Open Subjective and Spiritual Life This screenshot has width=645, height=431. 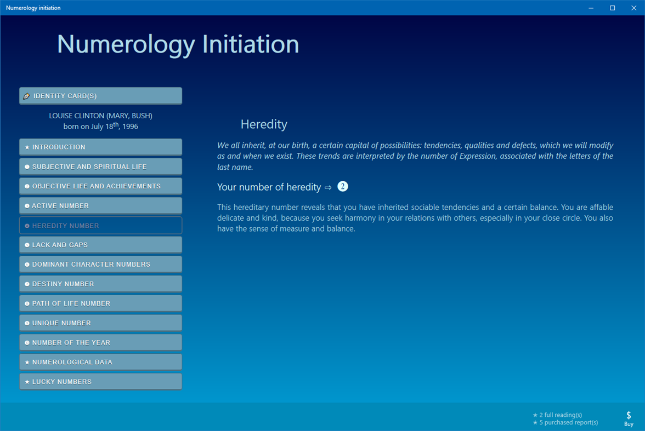pyautogui.click(x=100, y=166)
